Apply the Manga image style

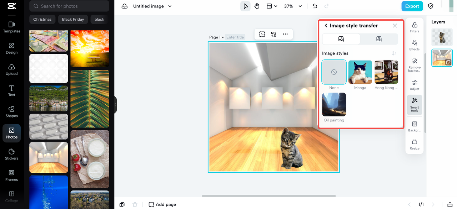[x=360, y=72]
